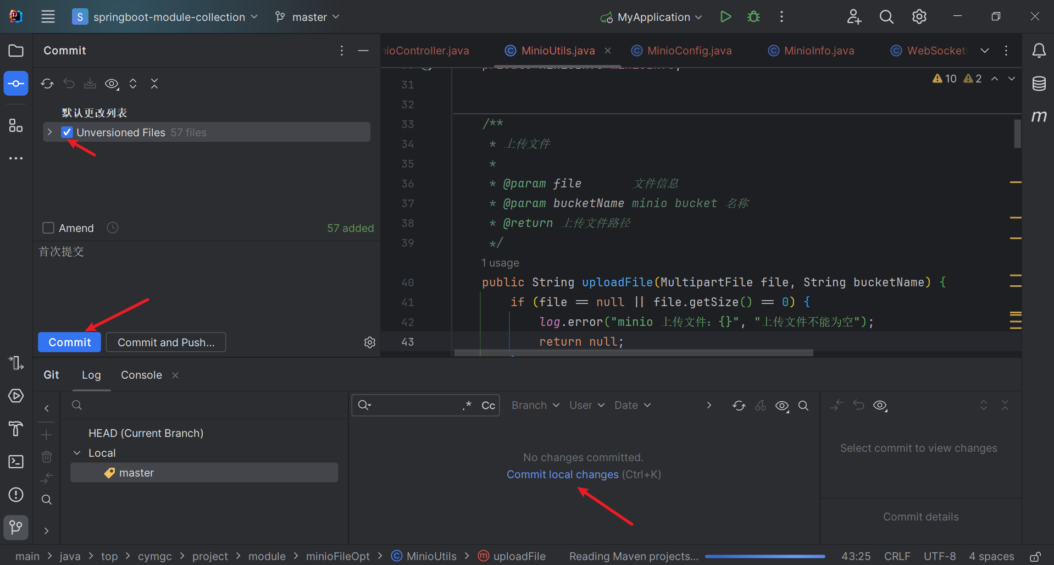Click editor vertical scrollbar thumb
The height and width of the screenshot is (565, 1054).
click(x=1017, y=134)
